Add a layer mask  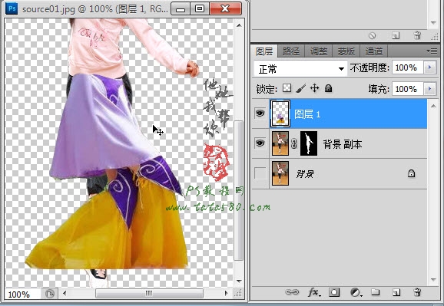click(x=334, y=292)
